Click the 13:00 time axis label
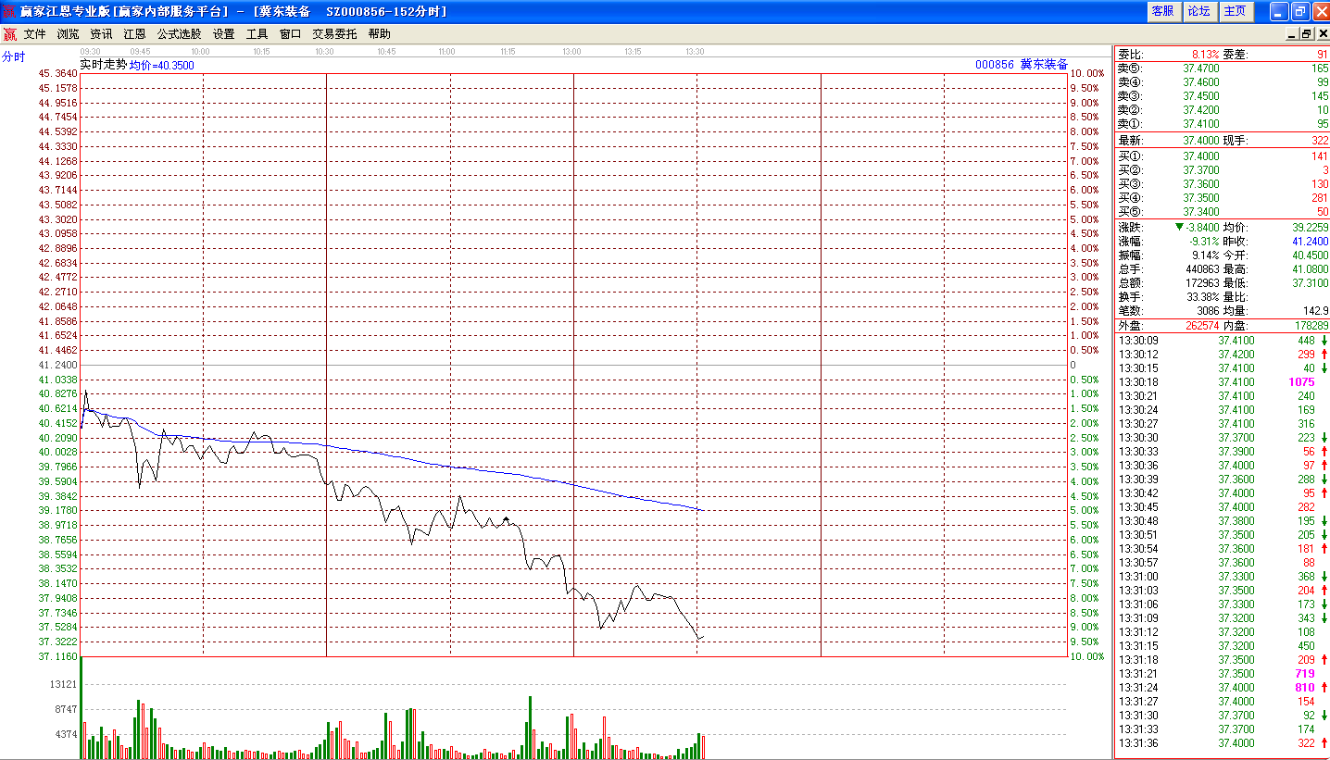1330x760 pixels. tap(571, 52)
